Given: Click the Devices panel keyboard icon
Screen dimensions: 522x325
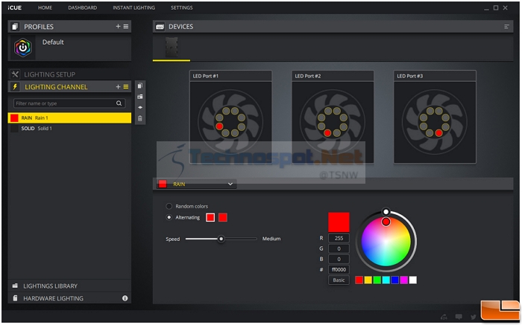Looking at the screenshot, I should click(160, 27).
